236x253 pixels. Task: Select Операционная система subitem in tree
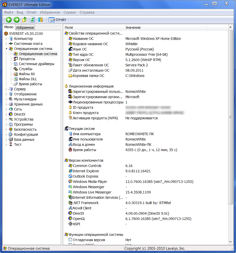[x=36, y=54]
